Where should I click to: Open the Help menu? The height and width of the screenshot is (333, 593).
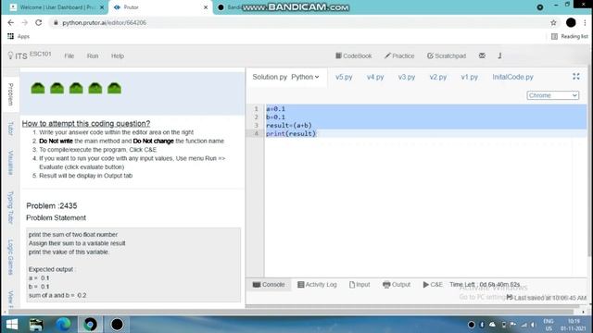click(x=118, y=55)
